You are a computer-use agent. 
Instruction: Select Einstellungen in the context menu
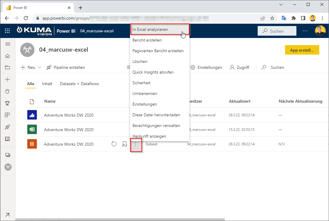pyautogui.click(x=160, y=104)
